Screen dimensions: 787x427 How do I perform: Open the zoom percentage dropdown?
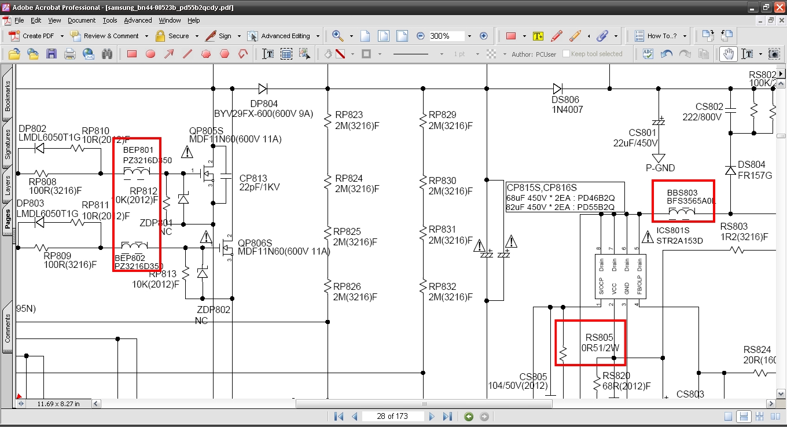(469, 36)
